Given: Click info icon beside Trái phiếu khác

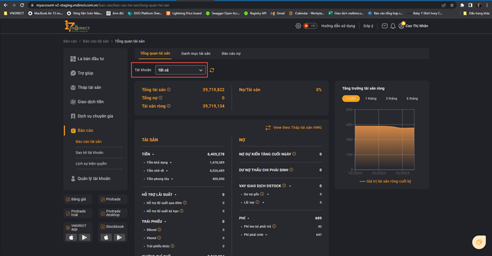Looking at the screenshot, I should tap(173, 246).
